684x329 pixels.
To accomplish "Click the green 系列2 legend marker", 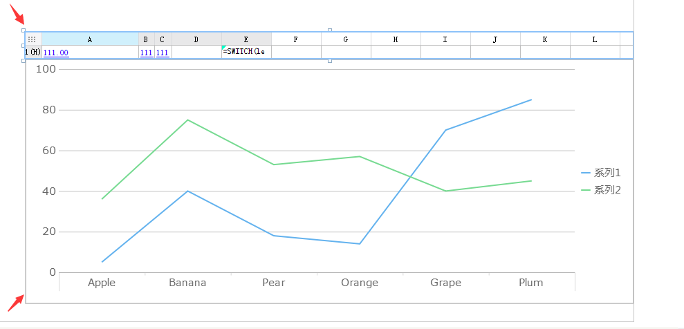I will point(586,190).
